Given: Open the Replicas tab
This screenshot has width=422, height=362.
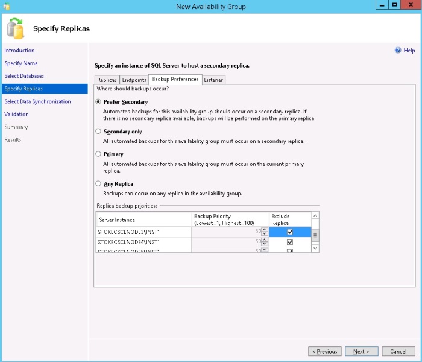Looking at the screenshot, I should [107, 80].
